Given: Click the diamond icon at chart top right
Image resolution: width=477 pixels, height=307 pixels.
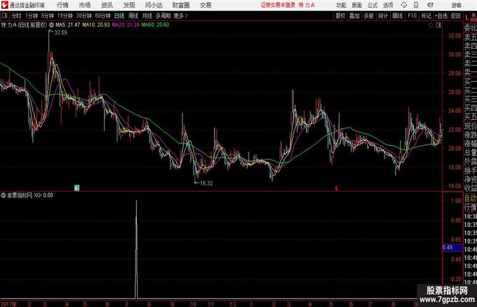Looking at the screenshot, I should pos(431,25).
